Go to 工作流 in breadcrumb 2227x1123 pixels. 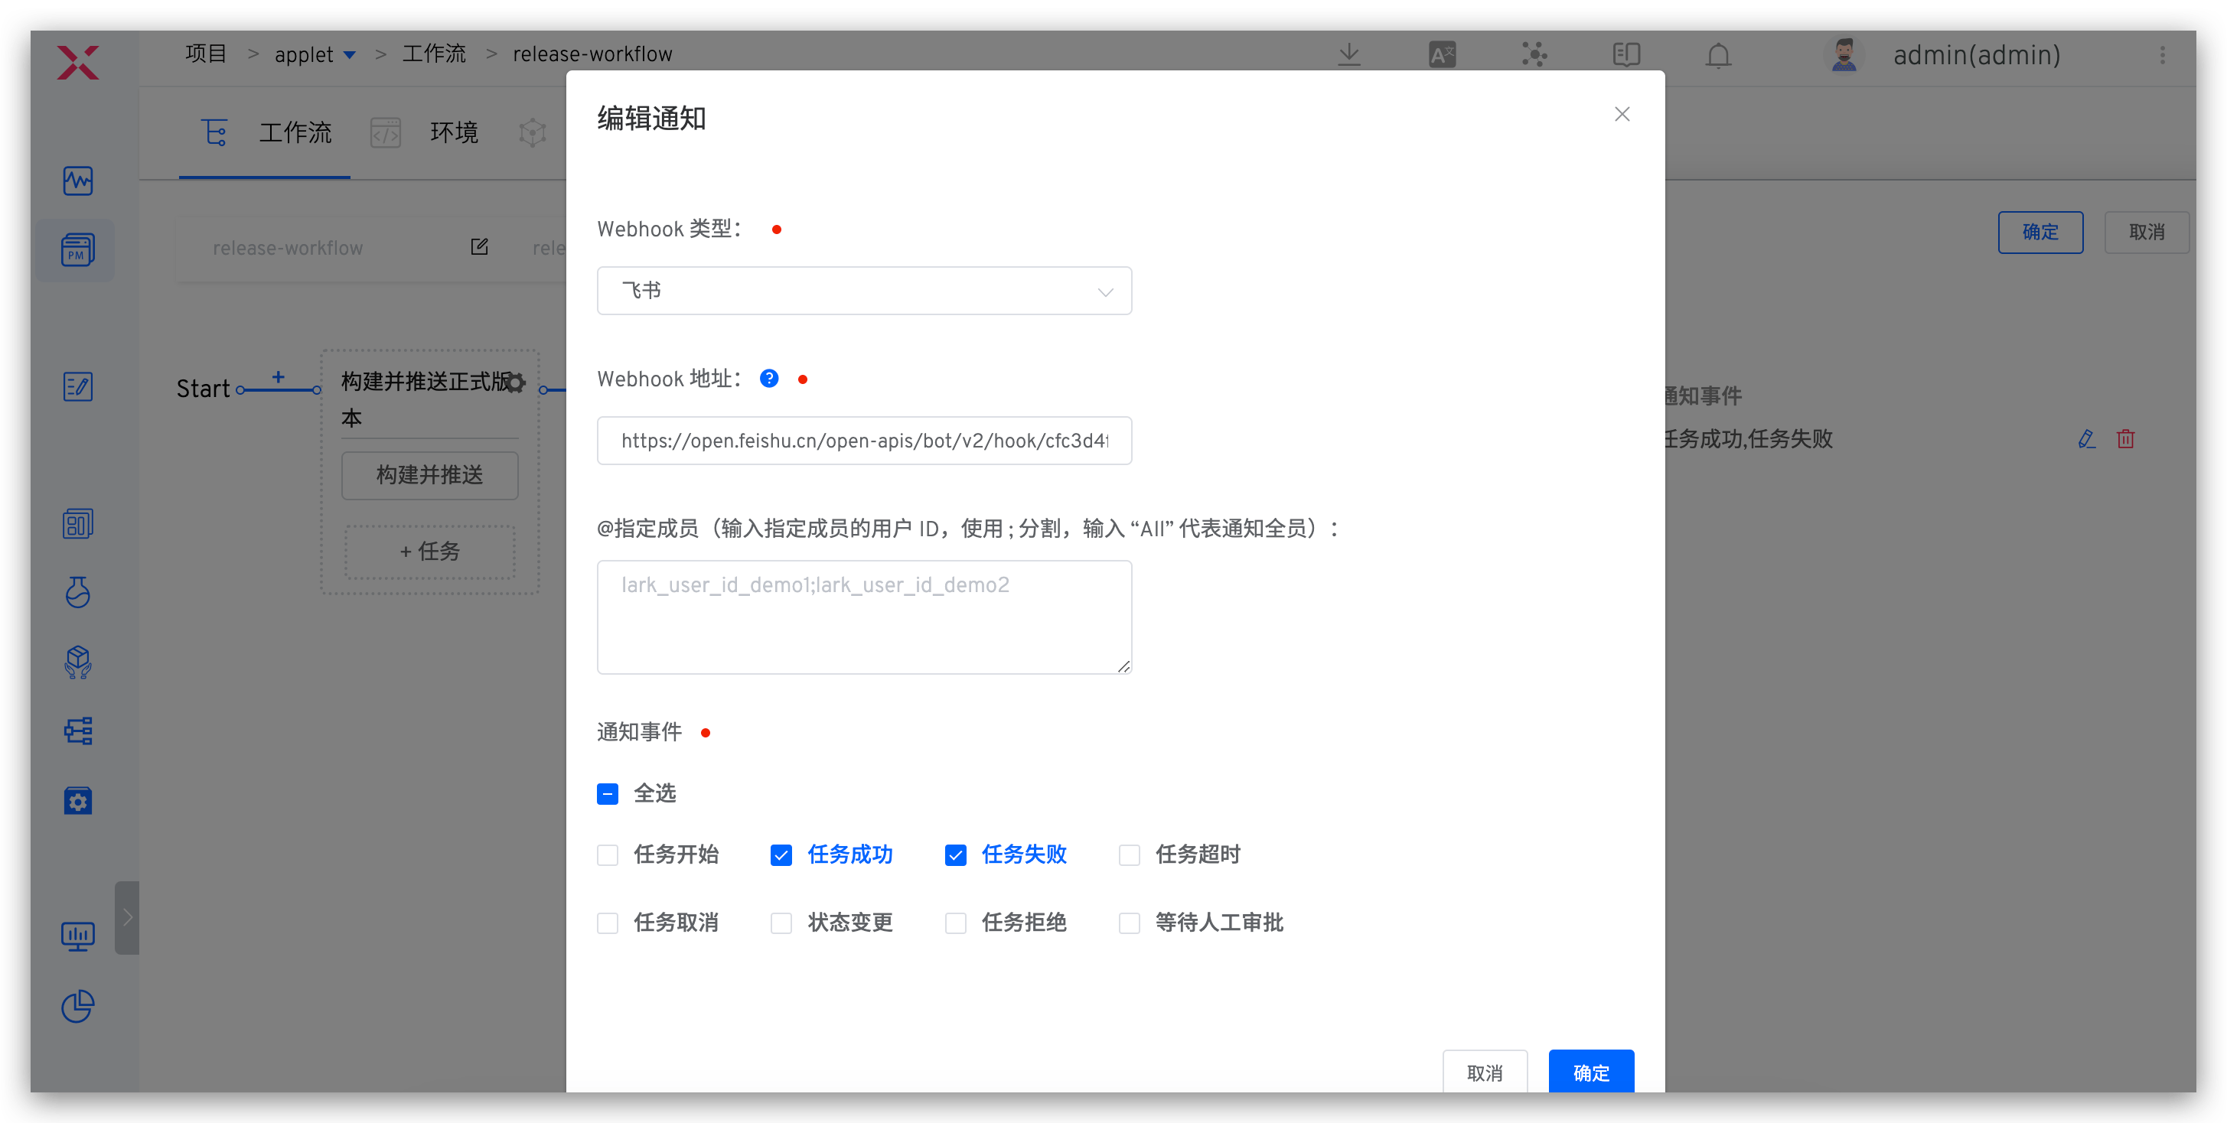point(434,54)
